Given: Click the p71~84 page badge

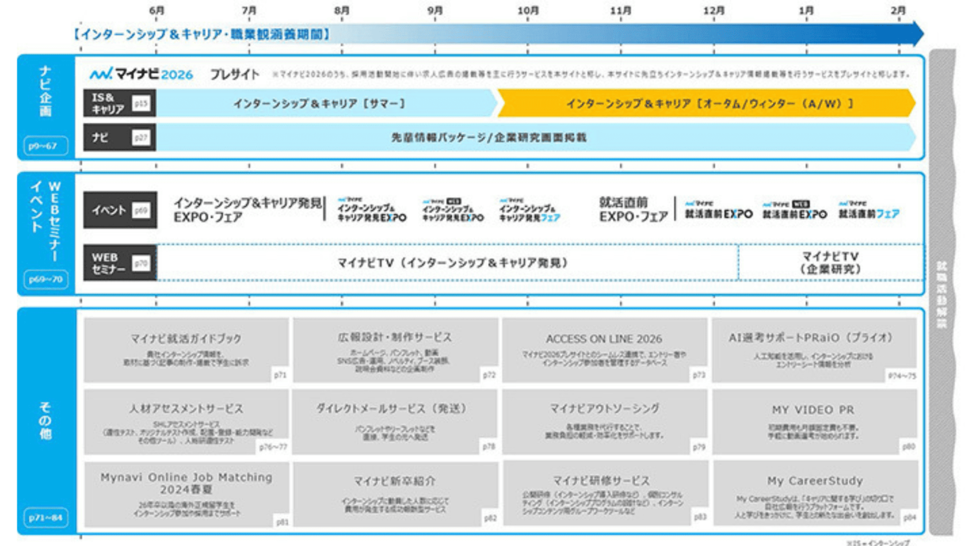Looking at the screenshot, I should pyautogui.click(x=45, y=518).
